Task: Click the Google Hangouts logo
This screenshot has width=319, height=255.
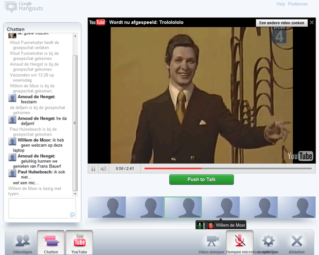Action: [24, 7]
